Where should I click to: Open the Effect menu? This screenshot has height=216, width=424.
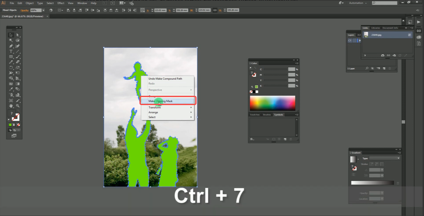pos(61,3)
